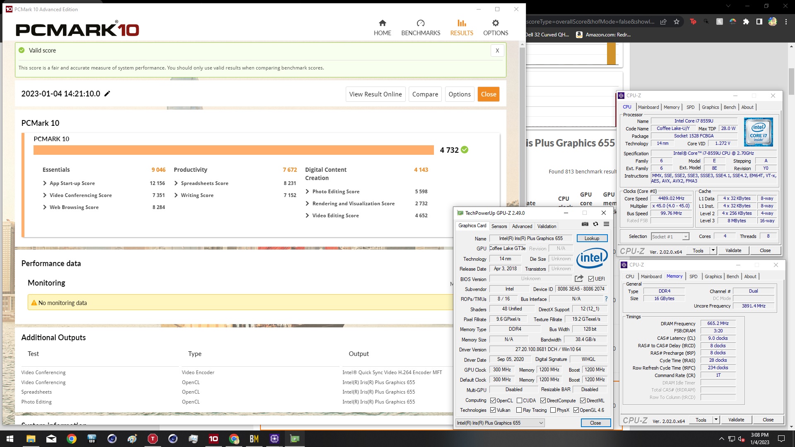Expand Photo Editing Score row
This screenshot has width=795, height=447.
coord(307,191)
